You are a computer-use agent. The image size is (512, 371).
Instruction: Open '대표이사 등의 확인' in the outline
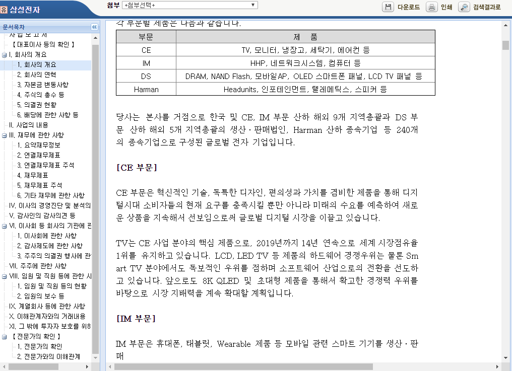pos(43,44)
